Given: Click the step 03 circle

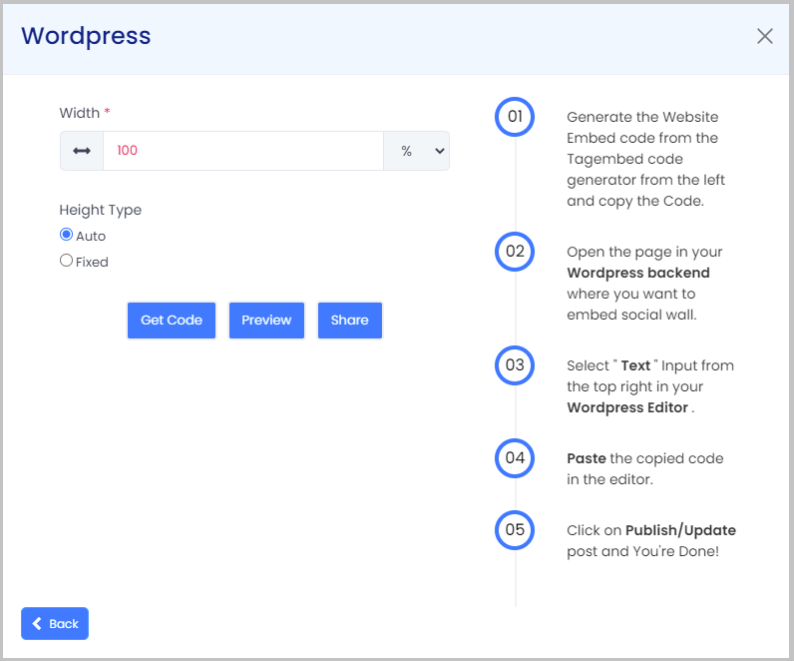Looking at the screenshot, I should point(515,365).
